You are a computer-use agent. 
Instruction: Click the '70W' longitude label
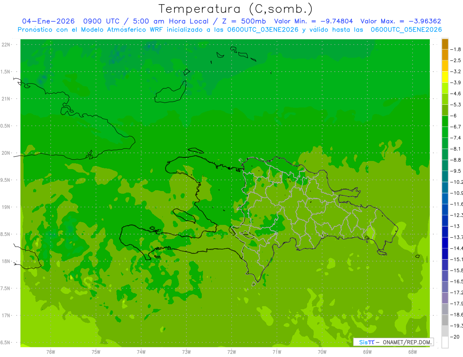coord(322,352)
